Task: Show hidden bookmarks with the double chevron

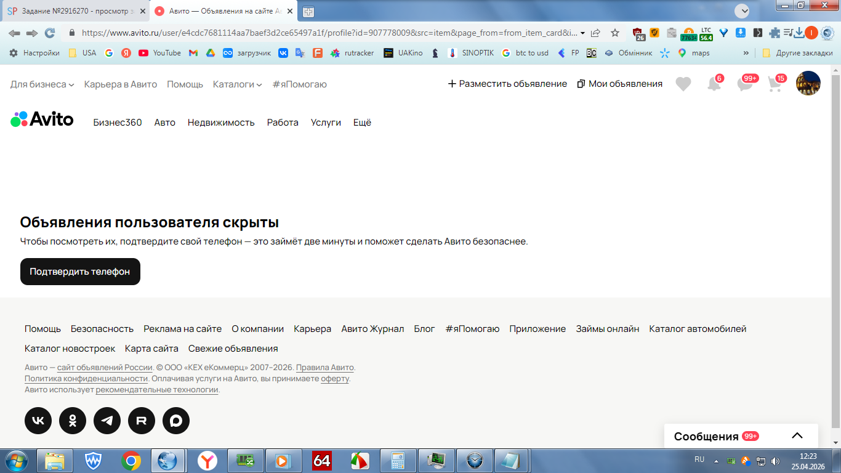Action: click(x=746, y=53)
